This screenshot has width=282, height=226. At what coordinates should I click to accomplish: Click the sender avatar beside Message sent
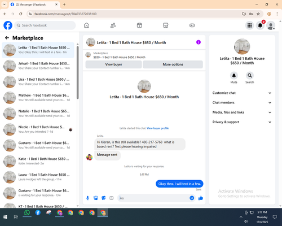pyautogui.click(x=89, y=157)
